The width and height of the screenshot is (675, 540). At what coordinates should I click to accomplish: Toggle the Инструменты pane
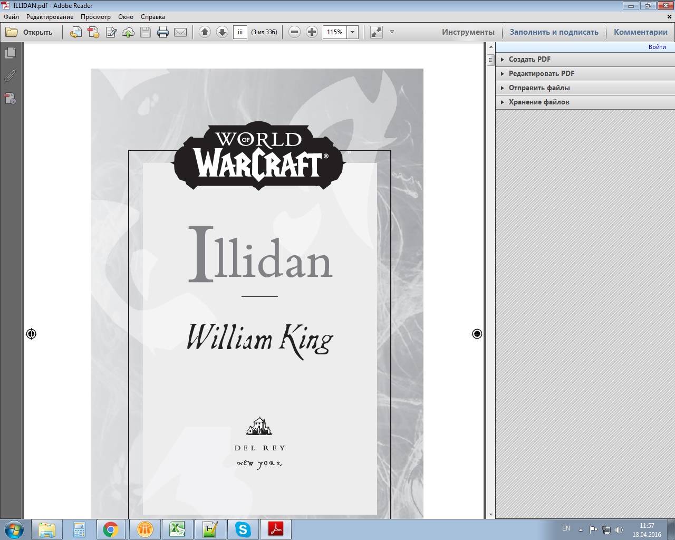coord(468,32)
